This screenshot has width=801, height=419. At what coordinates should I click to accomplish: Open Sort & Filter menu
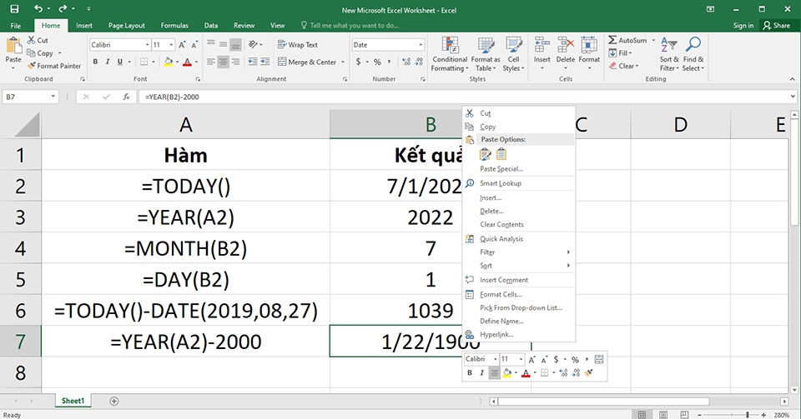668,54
